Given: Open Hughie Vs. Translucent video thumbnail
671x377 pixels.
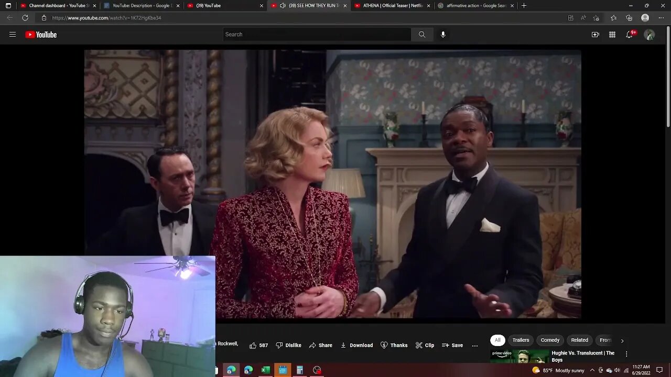Looking at the screenshot, I should (519, 356).
